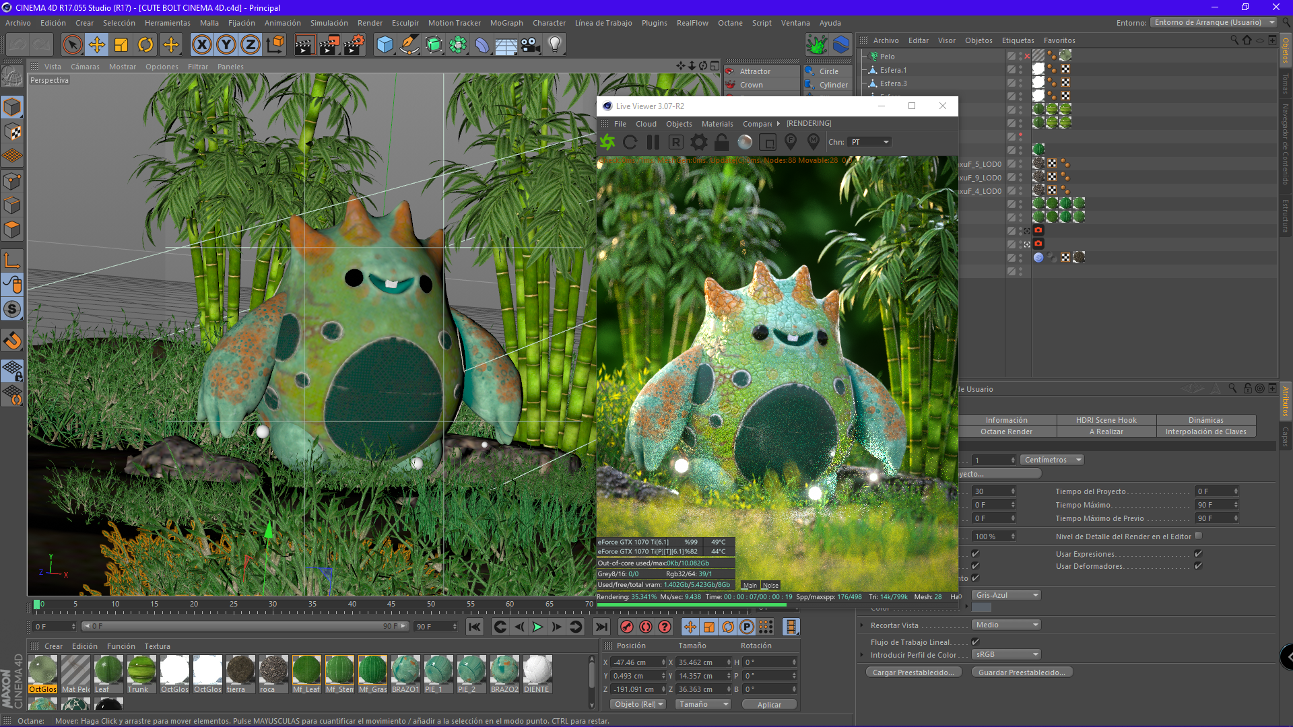Pause rendering in Live Viewer
Image resolution: width=1293 pixels, height=727 pixels.
pos(653,142)
